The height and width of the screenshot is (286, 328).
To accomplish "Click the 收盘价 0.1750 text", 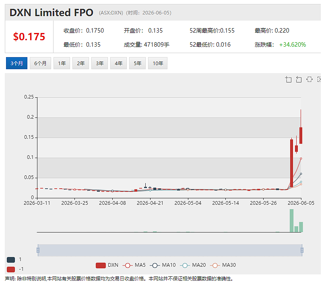I will (x=84, y=31).
